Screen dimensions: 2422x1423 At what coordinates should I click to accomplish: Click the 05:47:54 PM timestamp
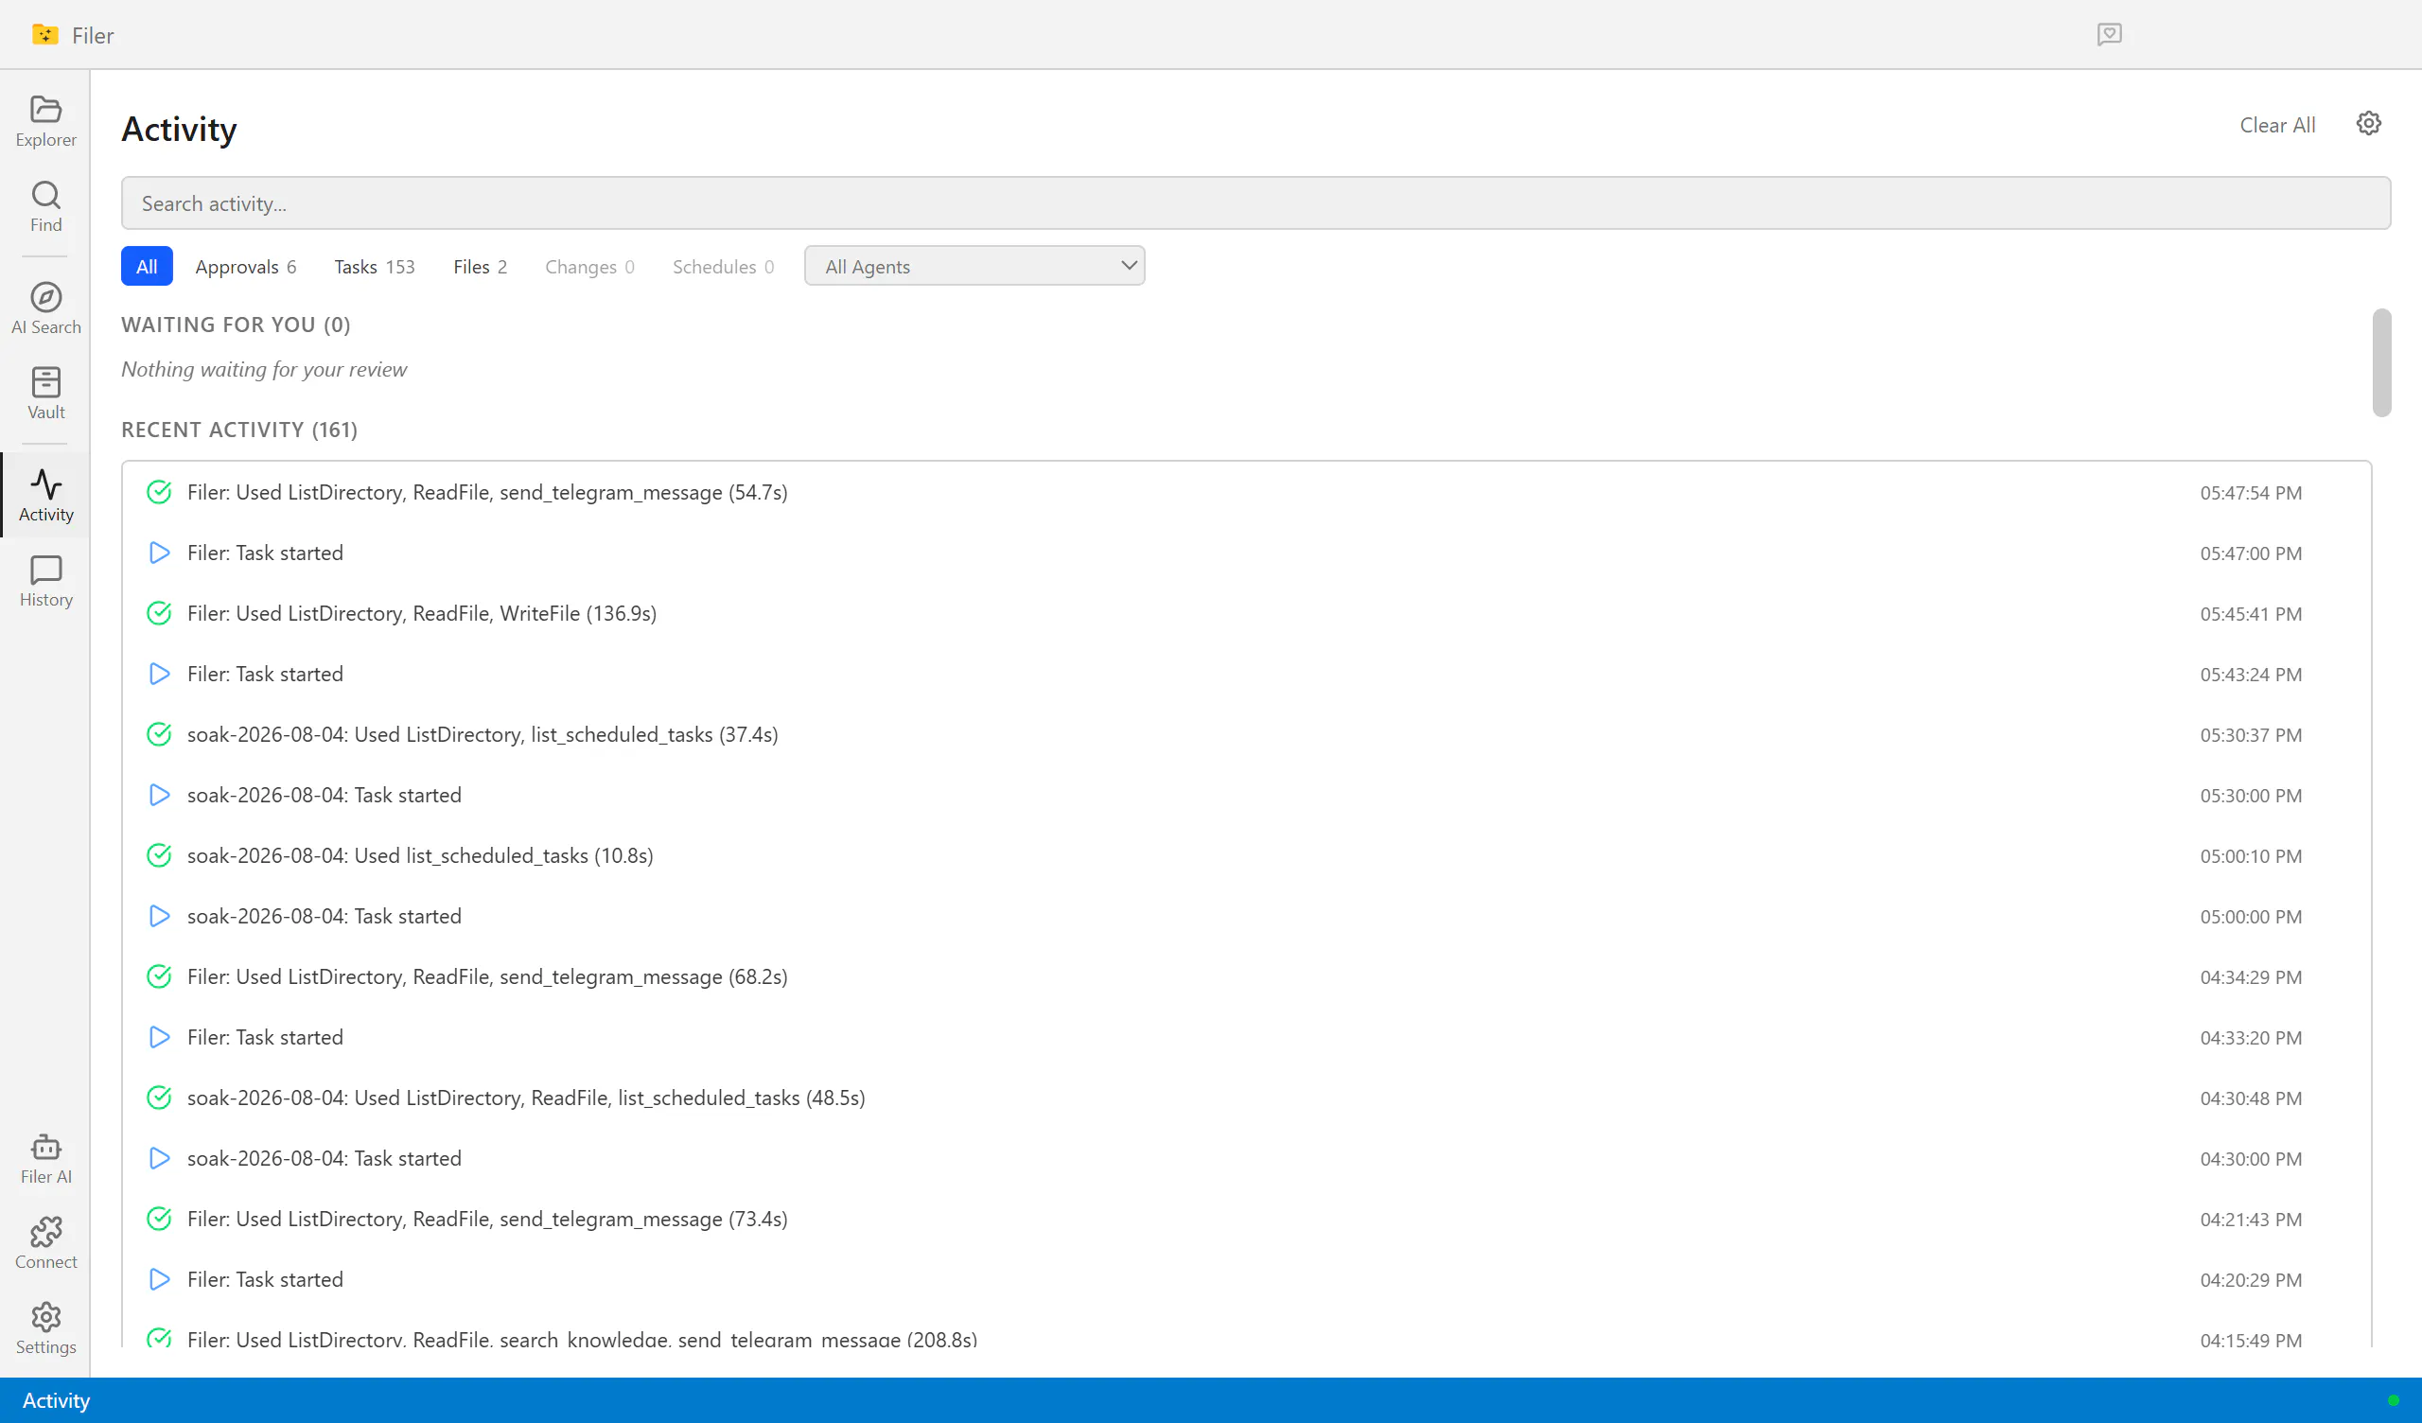click(2251, 493)
